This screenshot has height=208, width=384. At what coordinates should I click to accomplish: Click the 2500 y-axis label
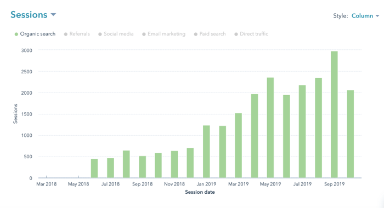[x=27, y=72]
